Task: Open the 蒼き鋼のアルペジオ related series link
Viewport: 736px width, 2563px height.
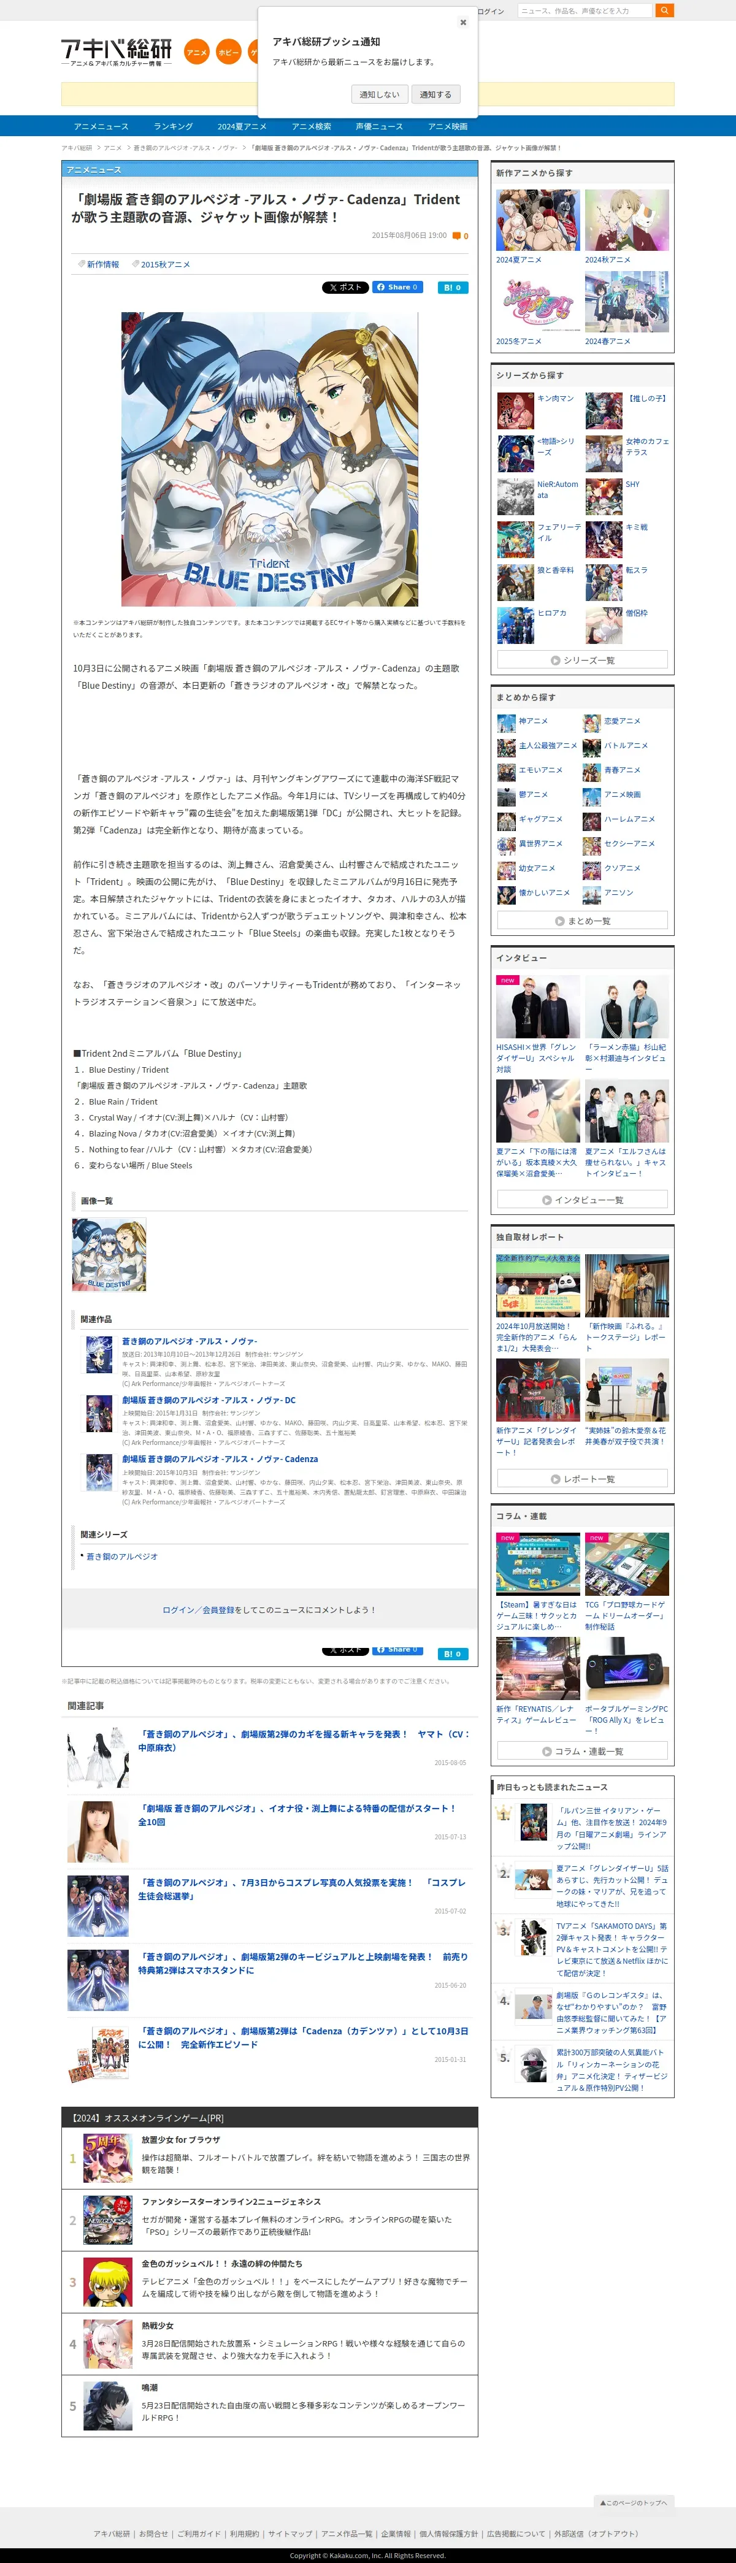Action: 121,1556
